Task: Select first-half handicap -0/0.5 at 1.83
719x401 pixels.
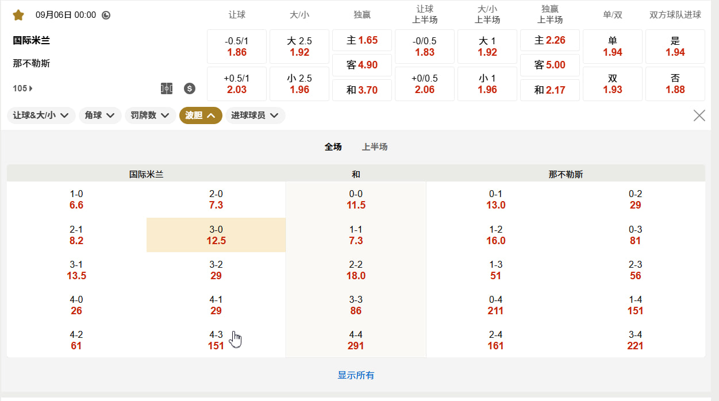Action: (x=425, y=47)
